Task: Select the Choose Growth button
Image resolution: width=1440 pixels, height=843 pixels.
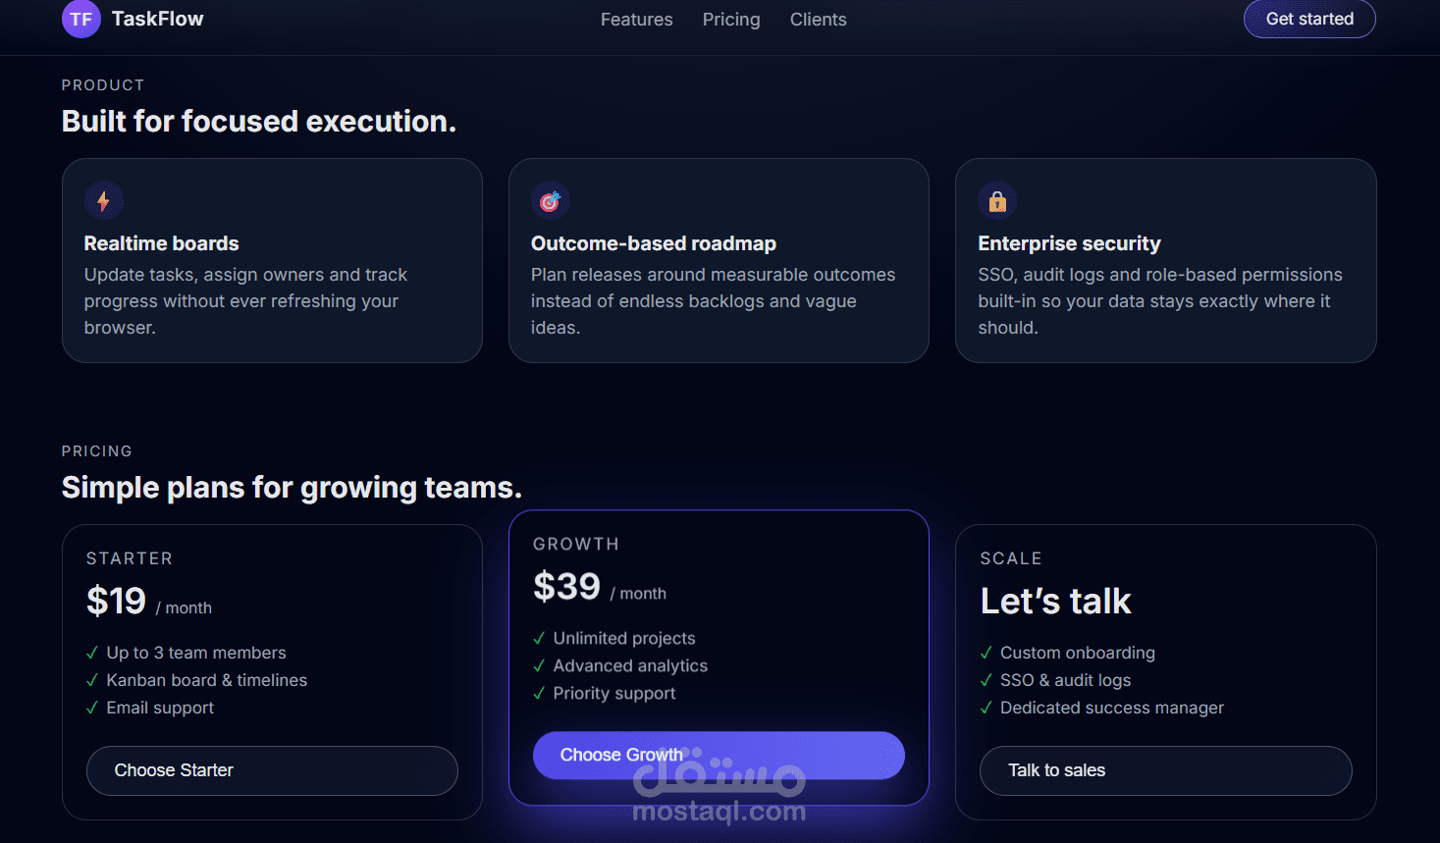Action: coord(719,755)
